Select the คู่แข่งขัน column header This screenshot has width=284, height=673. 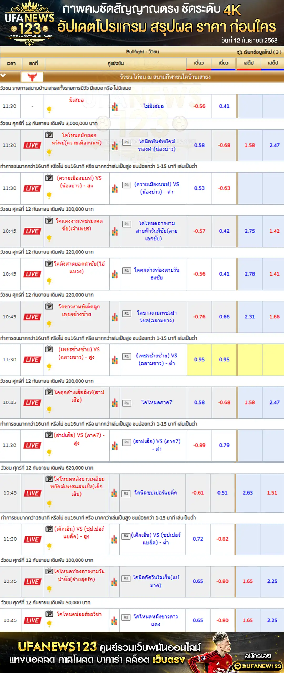click(x=116, y=63)
